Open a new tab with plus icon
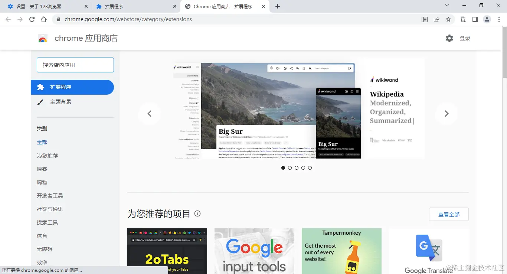 278,6
